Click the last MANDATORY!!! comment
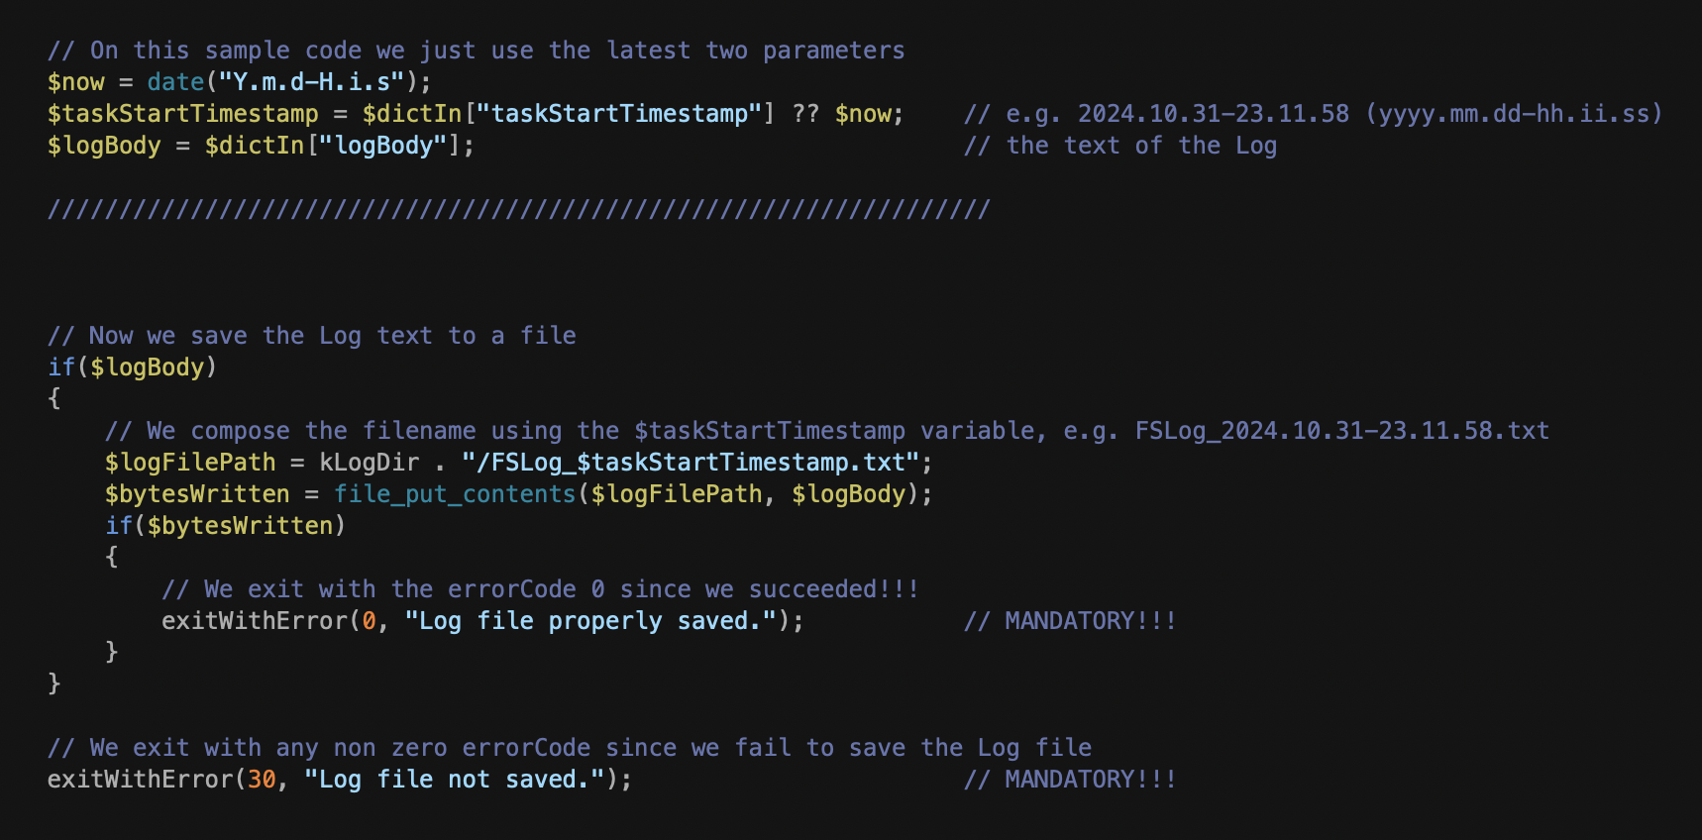The width and height of the screenshot is (1702, 840). (x=1070, y=780)
